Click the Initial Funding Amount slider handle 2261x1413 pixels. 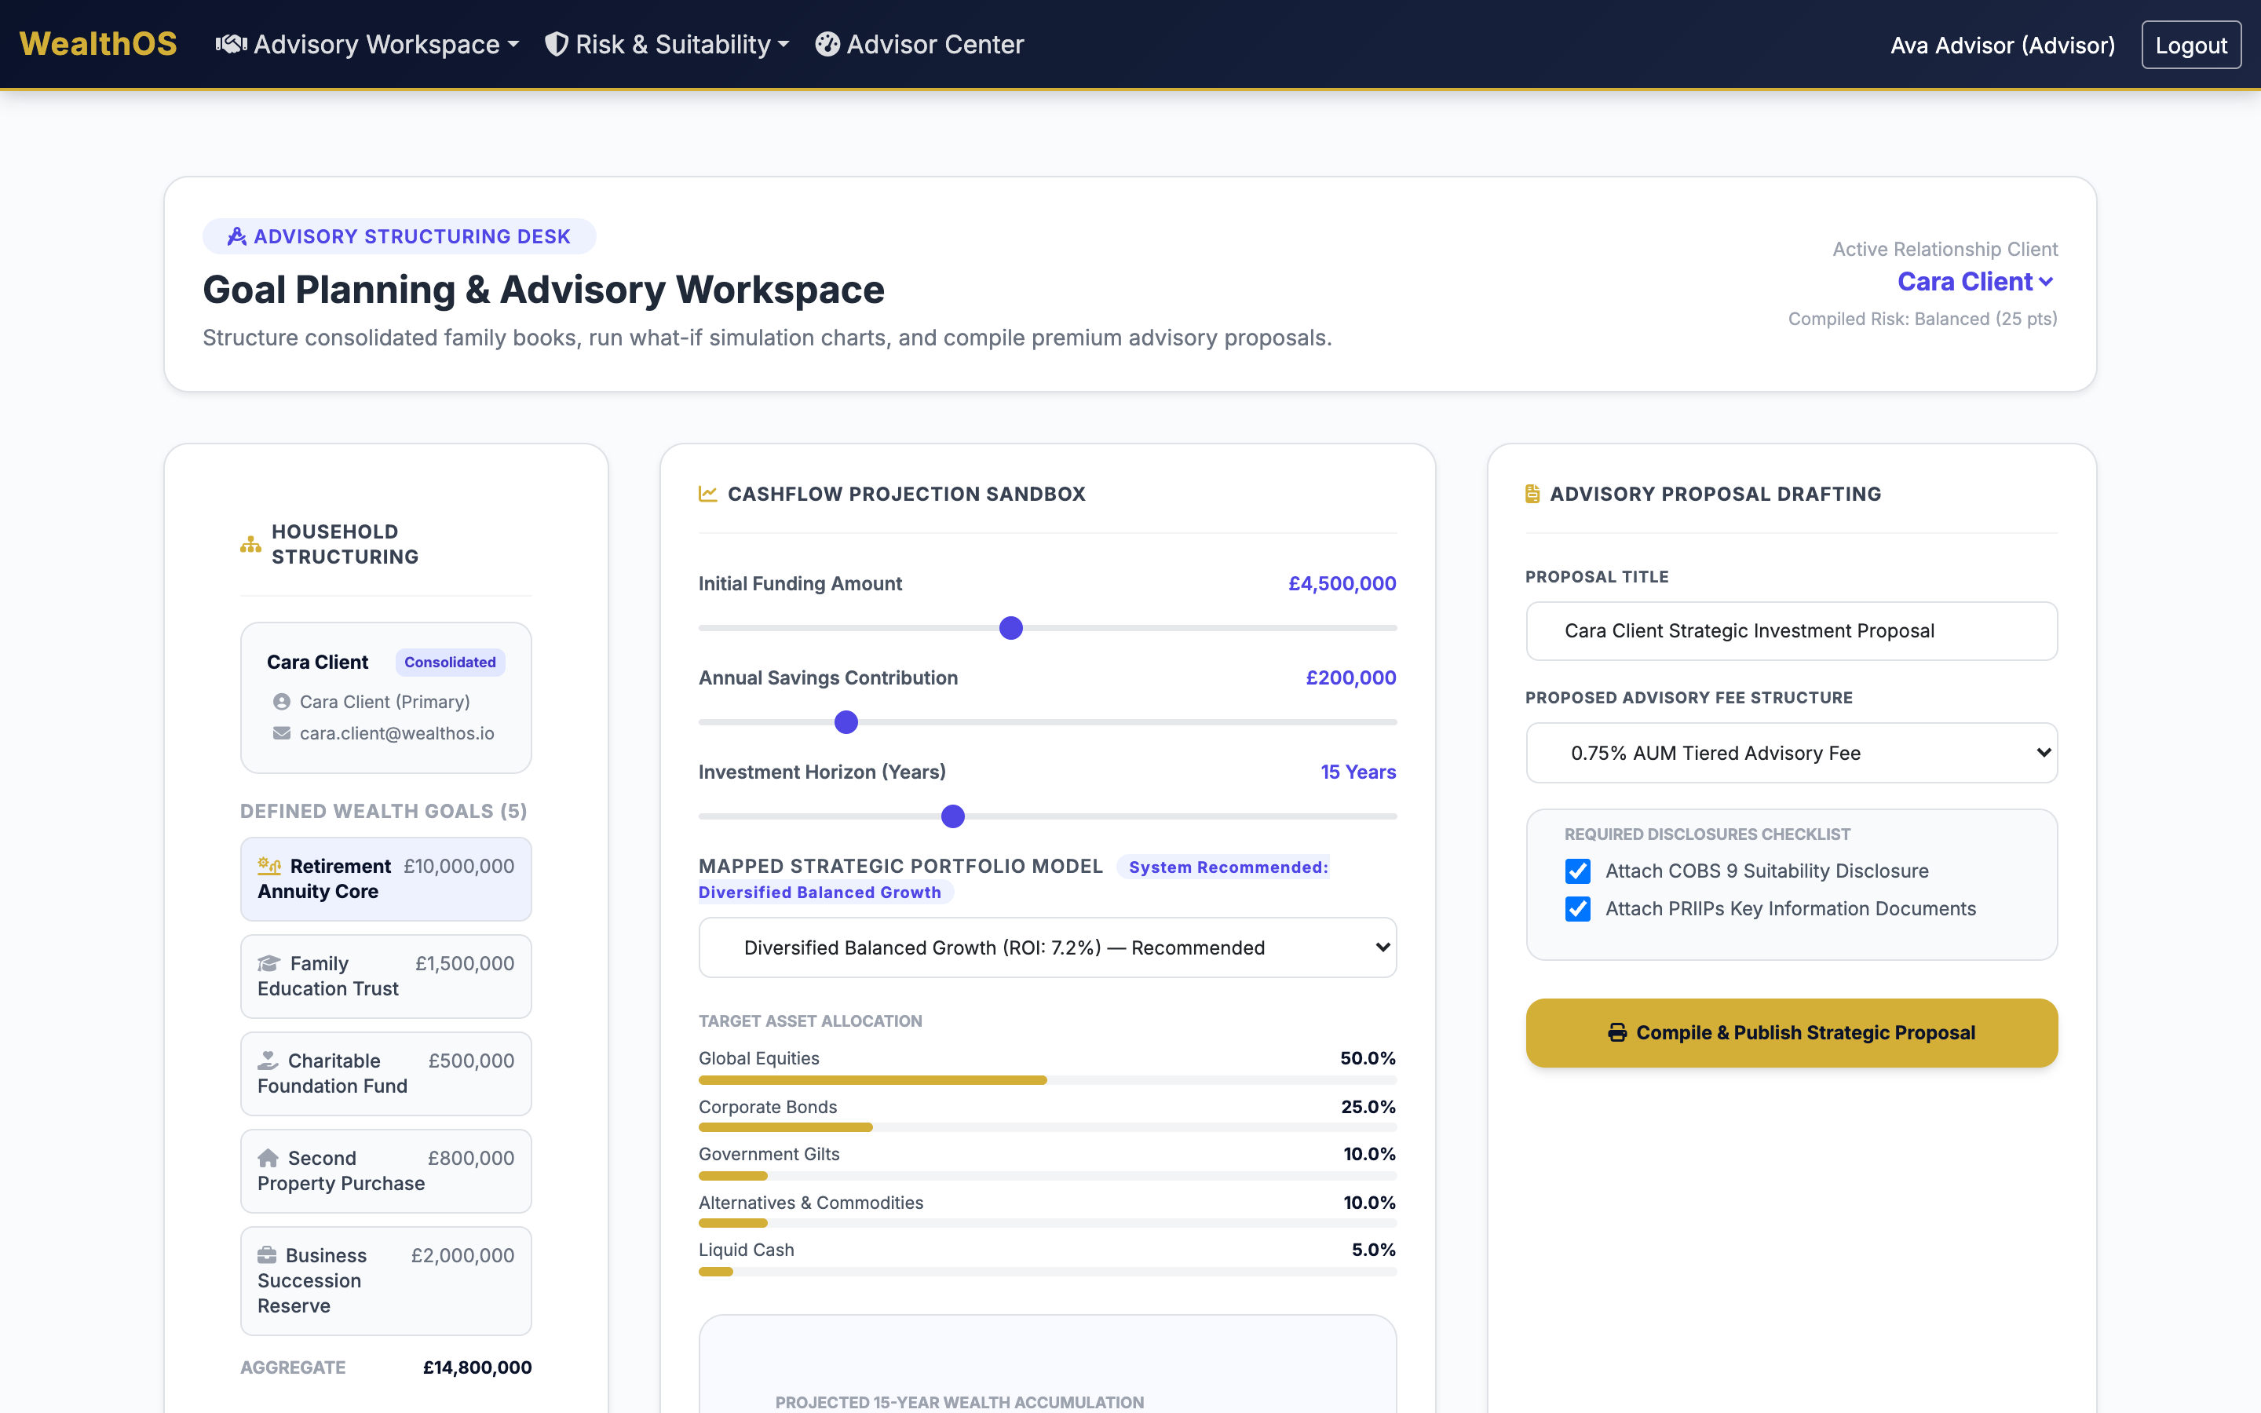pos(1010,628)
